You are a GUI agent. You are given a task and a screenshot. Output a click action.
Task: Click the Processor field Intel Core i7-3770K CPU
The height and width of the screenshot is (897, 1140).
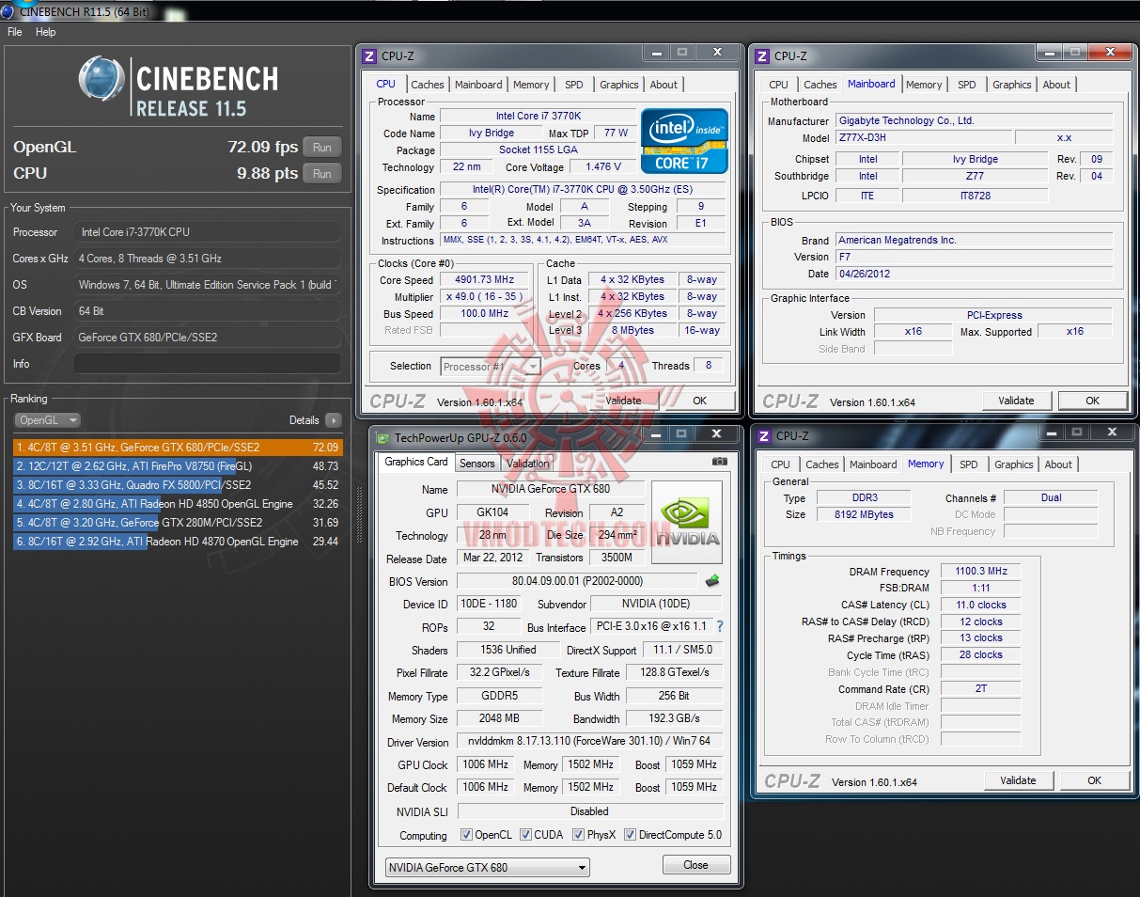208,232
